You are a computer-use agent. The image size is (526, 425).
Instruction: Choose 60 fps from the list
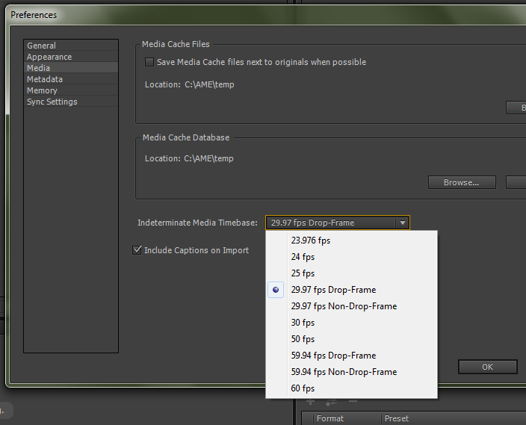pos(352,388)
